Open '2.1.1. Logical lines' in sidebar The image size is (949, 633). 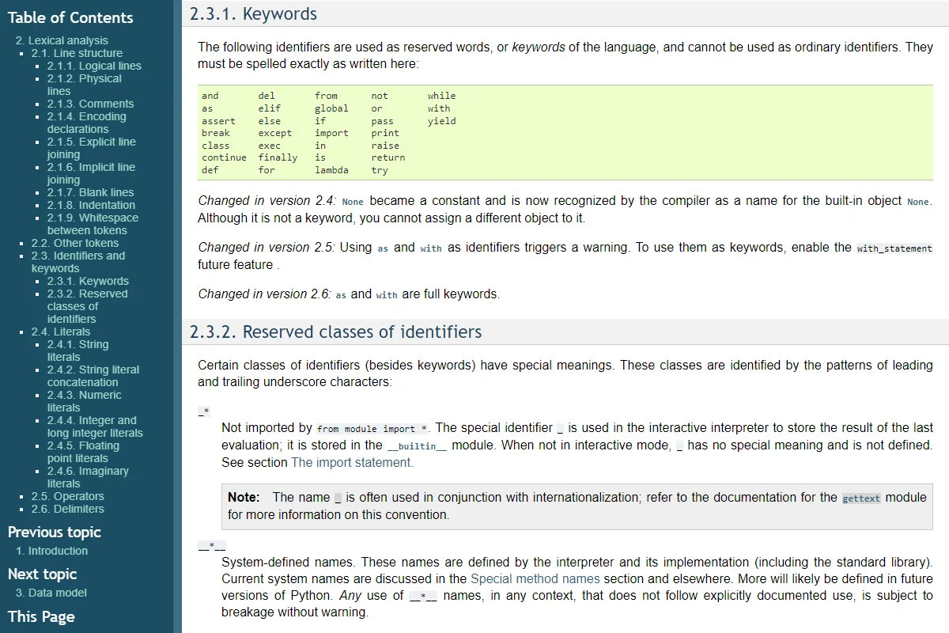94,66
